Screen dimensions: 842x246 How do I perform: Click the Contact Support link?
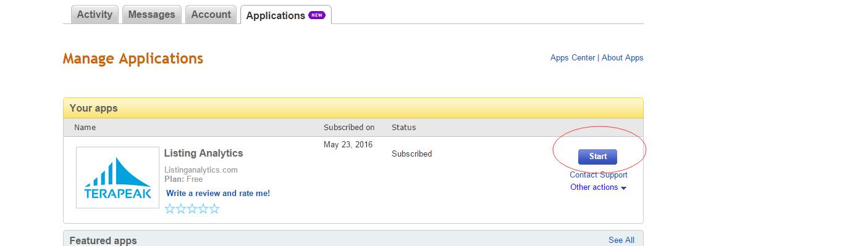[x=598, y=175]
